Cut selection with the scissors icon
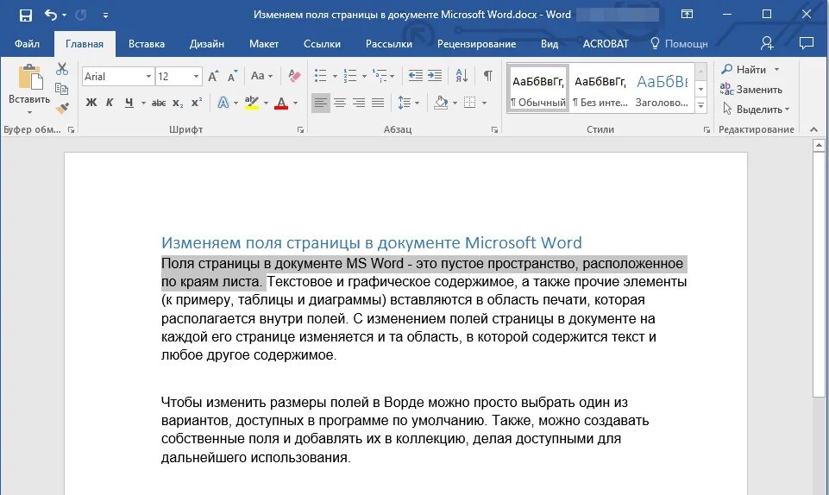Screen dimensions: 829x495 click(62, 69)
